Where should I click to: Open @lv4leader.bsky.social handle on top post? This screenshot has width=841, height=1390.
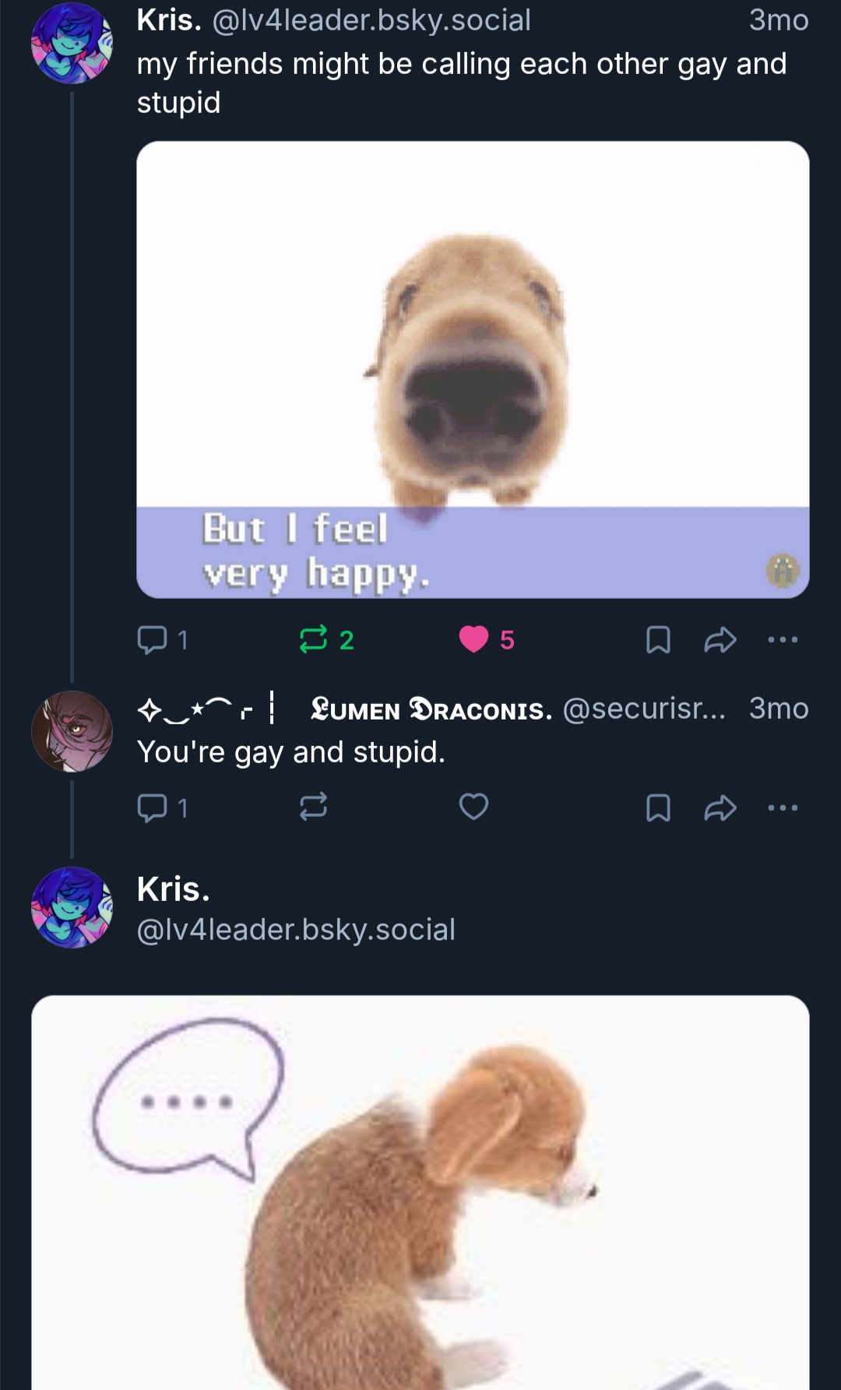tap(371, 21)
